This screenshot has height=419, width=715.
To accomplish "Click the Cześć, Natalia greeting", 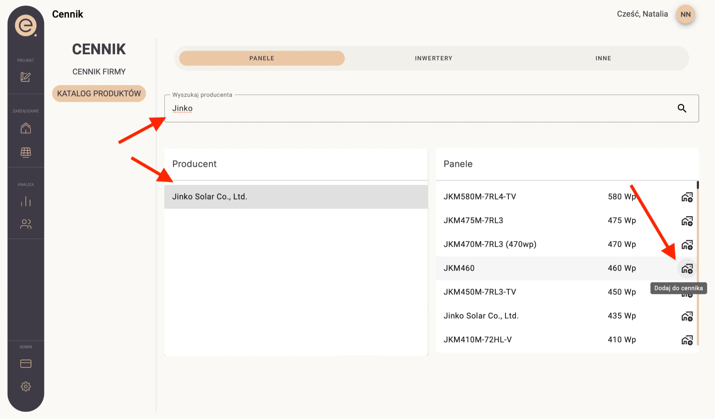I will coord(642,14).
